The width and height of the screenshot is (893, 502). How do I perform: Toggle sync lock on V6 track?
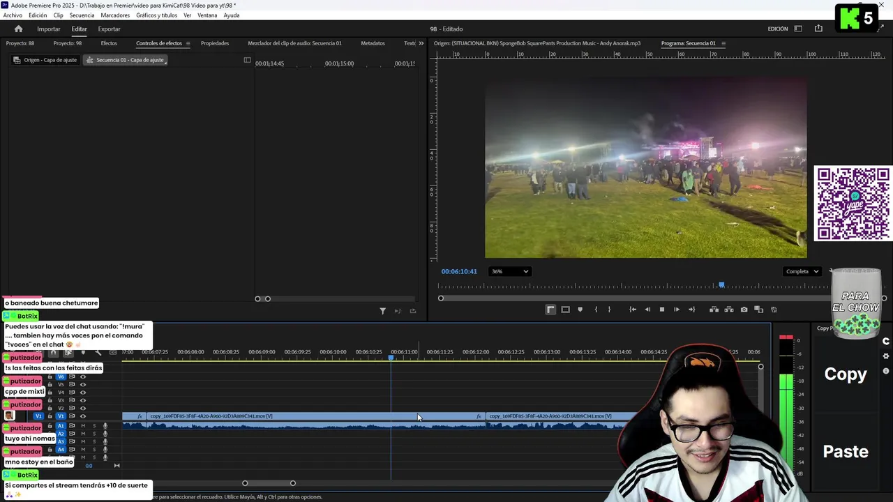point(72,376)
